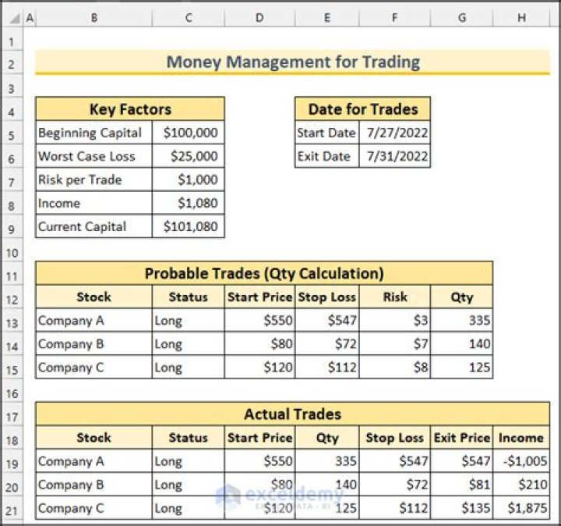The image size is (561, 526).
Task: Select the $210 income cell
Action: 521,485
